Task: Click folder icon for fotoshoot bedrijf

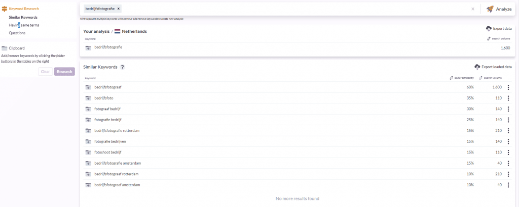Action: [x=88, y=152]
